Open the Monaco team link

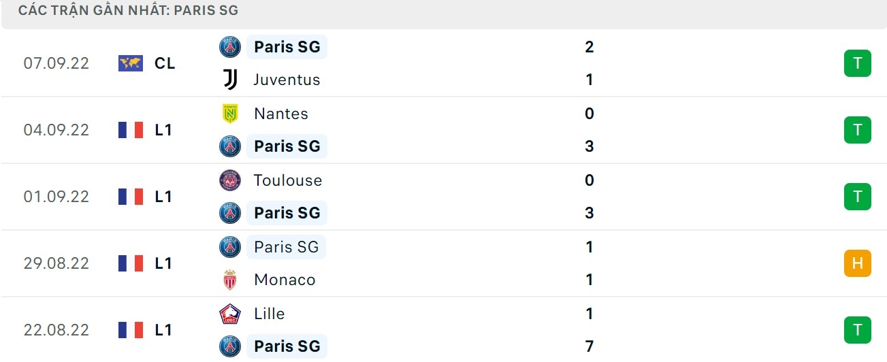(x=285, y=280)
